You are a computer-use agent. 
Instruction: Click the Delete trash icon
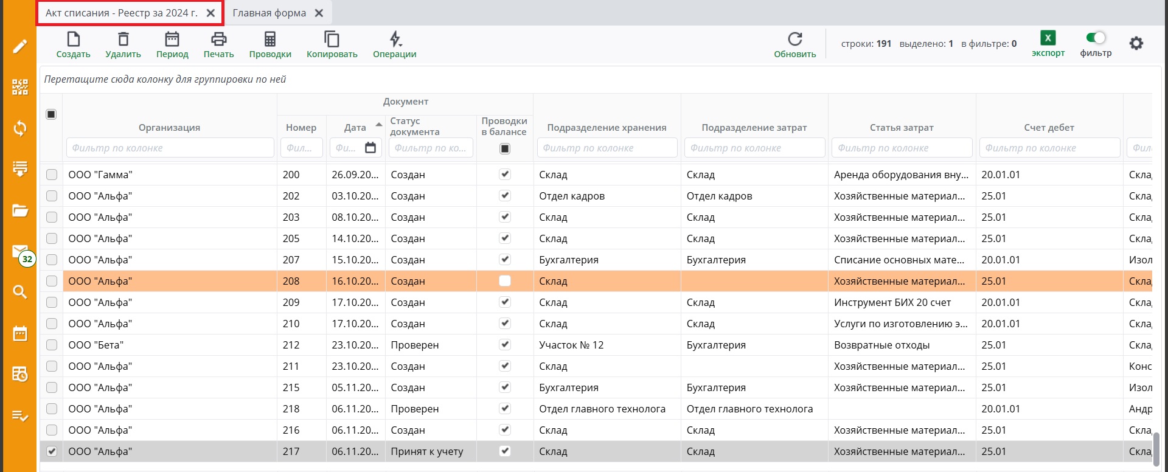[x=123, y=40]
